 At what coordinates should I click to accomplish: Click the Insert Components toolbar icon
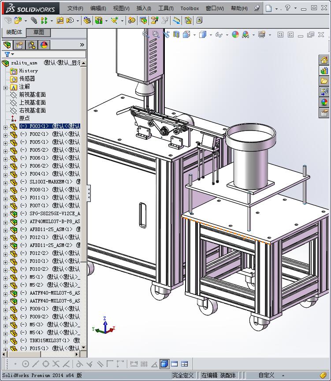point(18,20)
